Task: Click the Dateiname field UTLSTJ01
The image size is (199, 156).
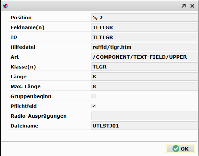Action: pyautogui.click(x=145, y=126)
